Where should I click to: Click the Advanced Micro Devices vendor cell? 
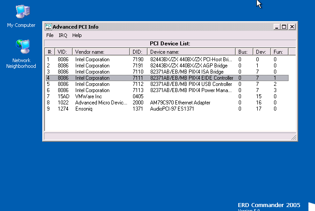pos(101,103)
